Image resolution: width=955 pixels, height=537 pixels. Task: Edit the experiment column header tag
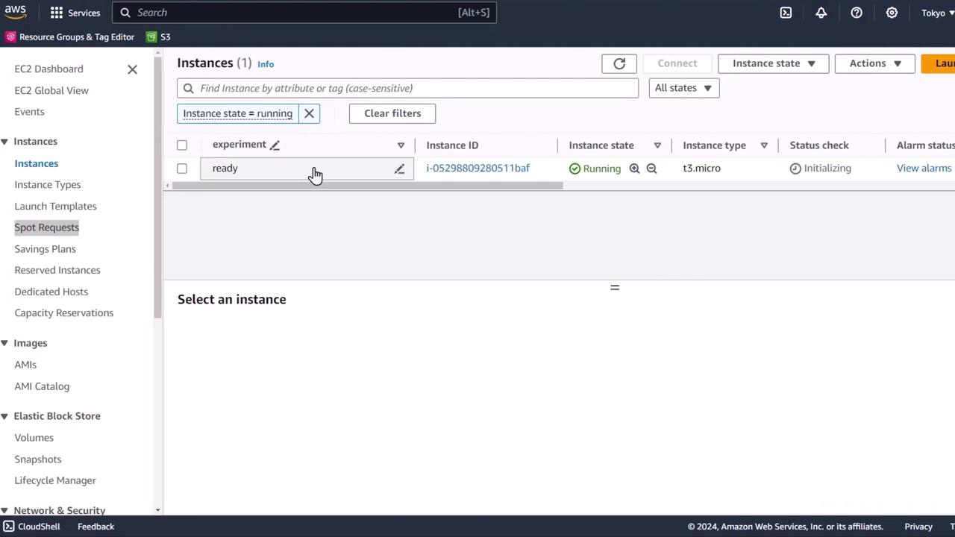click(275, 145)
